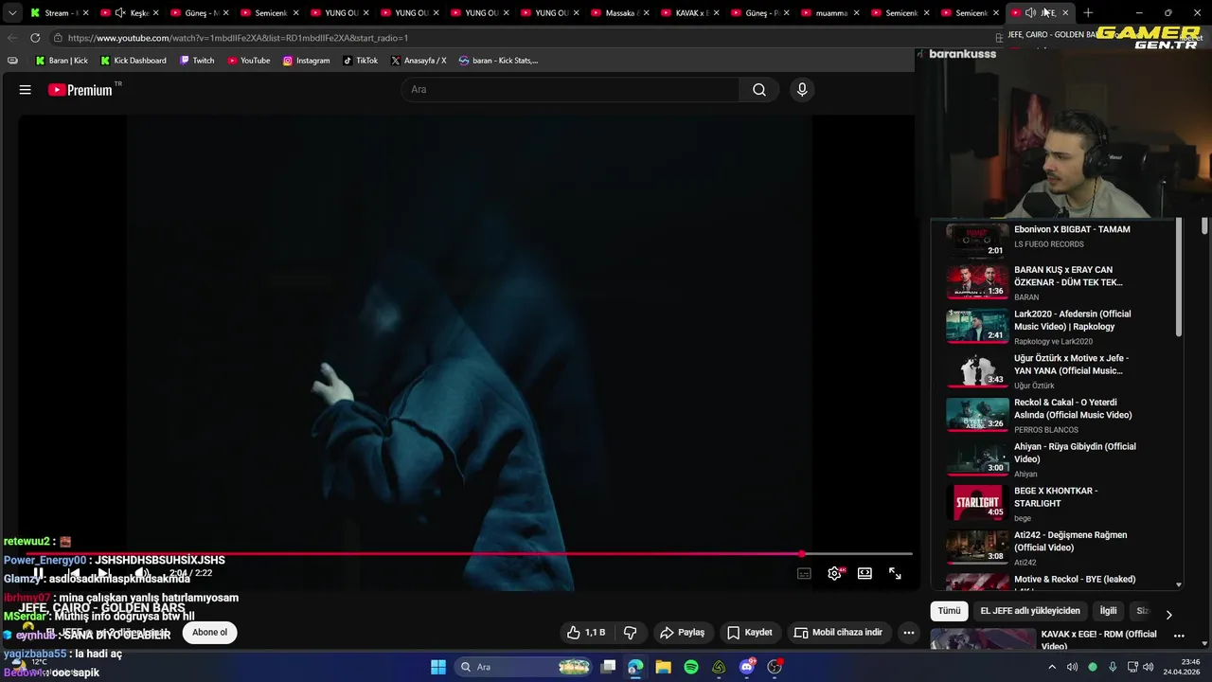Play Ati242 - Değişmene Rağmen video
This screenshot has width=1212, height=682.
(1071, 541)
